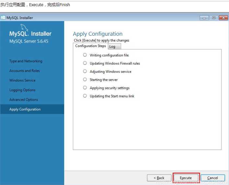Click the Starting the server step indicator
This screenshot has height=185, width=229.
point(85,80)
